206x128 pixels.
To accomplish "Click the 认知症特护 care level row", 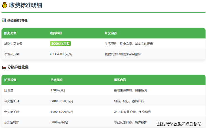I will pyautogui.click(x=12, y=122).
